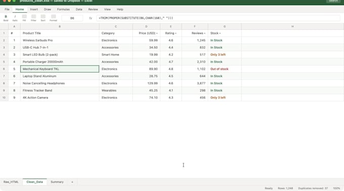Select the 'Laptop Stand Aluminum' cell
The height and width of the screenshot is (191, 344).
pos(60,76)
